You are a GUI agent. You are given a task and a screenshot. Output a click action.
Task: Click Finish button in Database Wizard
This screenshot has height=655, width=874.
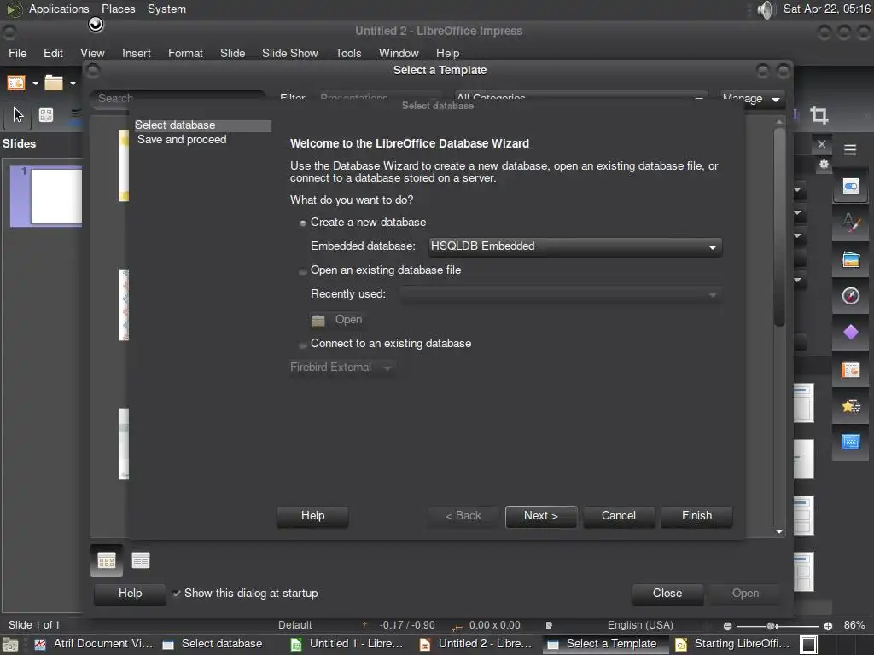pyautogui.click(x=696, y=516)
